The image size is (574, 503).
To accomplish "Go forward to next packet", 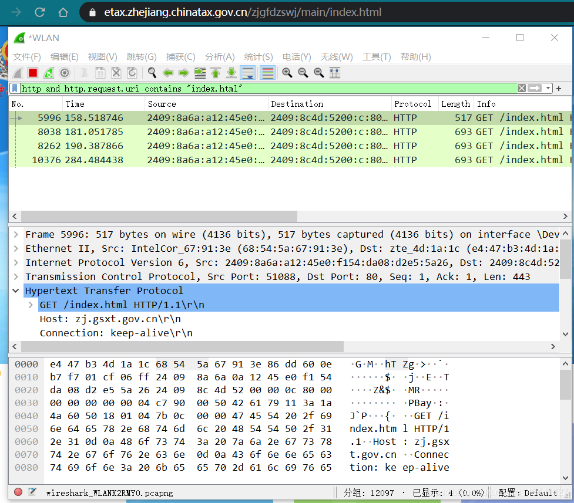I will coord(183,73).
